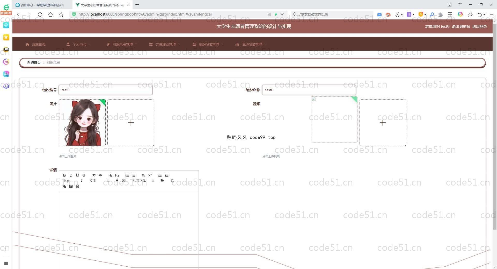Go back using the browser back arrow

pos(18,15)
